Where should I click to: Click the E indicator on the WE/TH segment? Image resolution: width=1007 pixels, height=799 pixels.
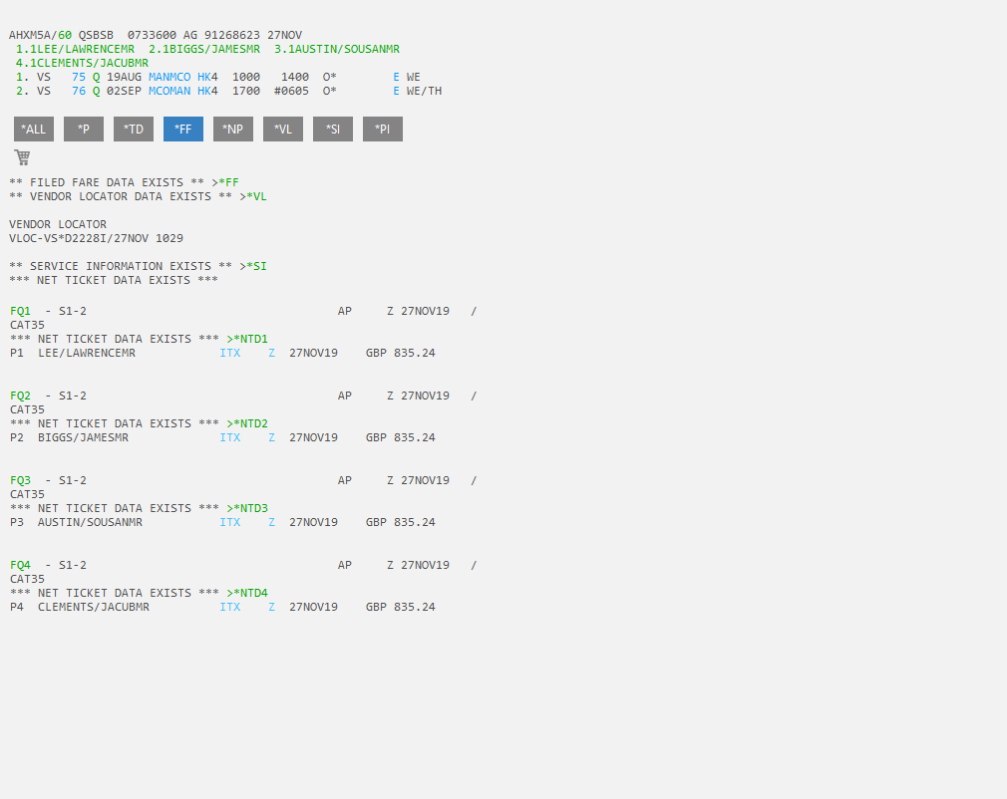point(396,91)
